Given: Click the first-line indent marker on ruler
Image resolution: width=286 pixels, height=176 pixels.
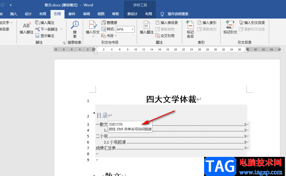Looking at the screenshot, I should coord(96,48).
